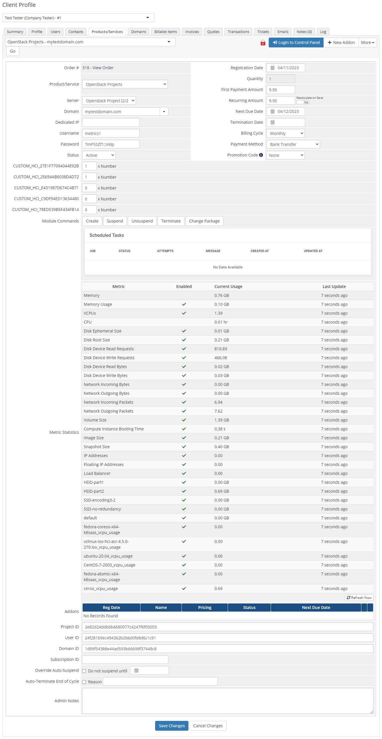Click the Addons Reg Date column header
The height and width of the screenshot is (739, 382).
111,607
